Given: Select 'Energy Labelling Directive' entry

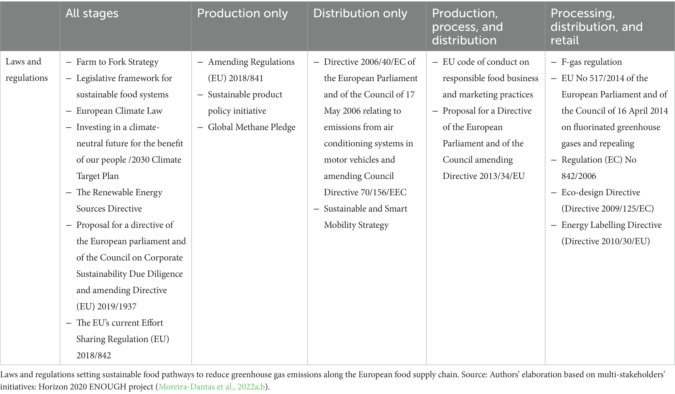Looking at the screenshot, I should tap(611, 233).
